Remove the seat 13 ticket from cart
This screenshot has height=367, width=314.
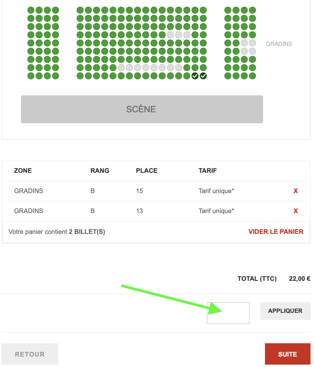pyautogui.click(x=296, y=211)
